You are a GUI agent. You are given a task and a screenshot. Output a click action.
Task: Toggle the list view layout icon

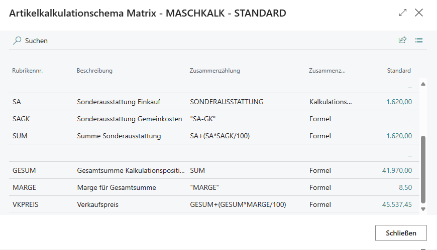pos(418,41)
